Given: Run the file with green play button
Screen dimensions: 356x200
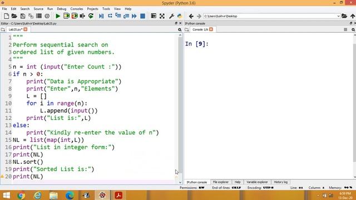Looking at the screenshot, I should click(58, 16).
